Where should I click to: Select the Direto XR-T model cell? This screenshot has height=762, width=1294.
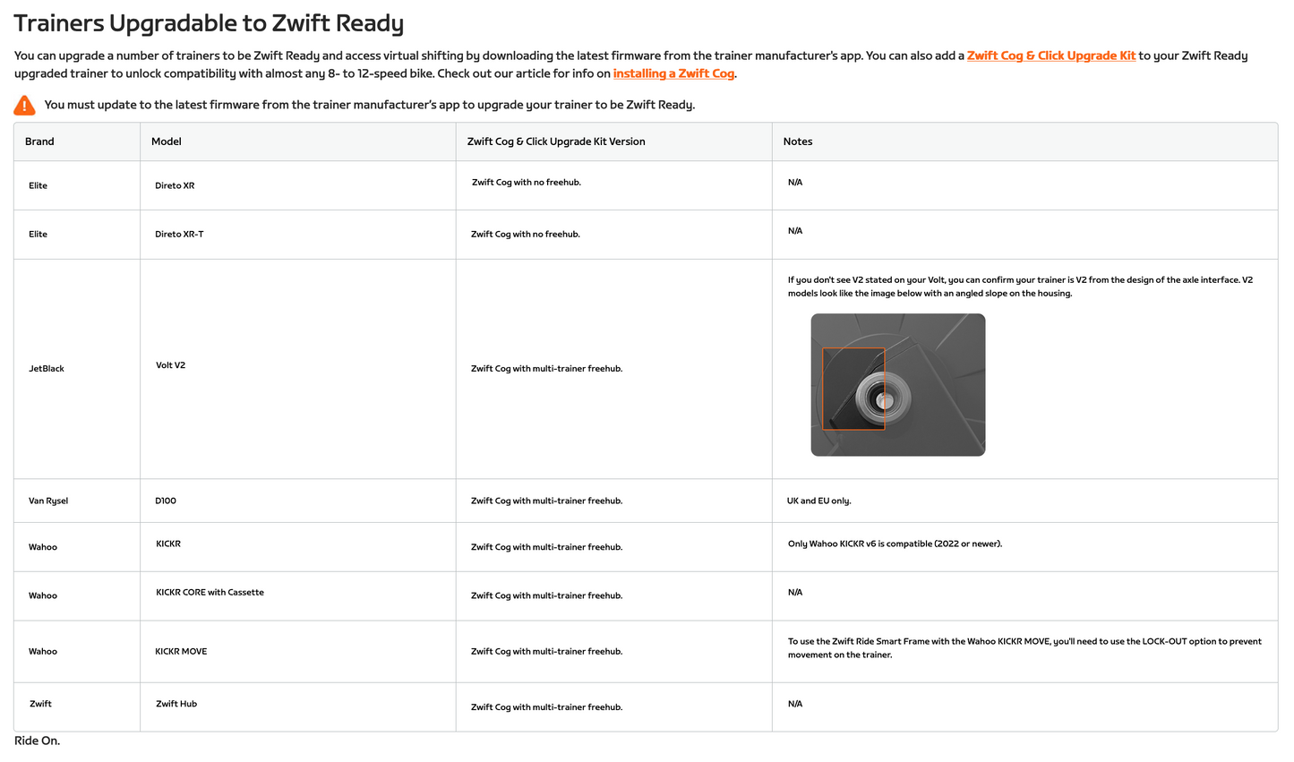pyautogui.click(x=179, y=234)
